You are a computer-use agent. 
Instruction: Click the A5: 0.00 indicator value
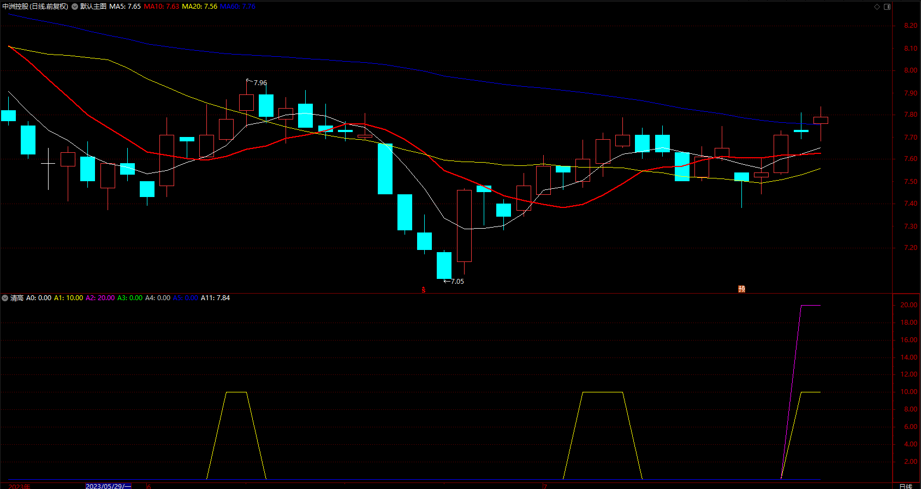pos(186,298)
